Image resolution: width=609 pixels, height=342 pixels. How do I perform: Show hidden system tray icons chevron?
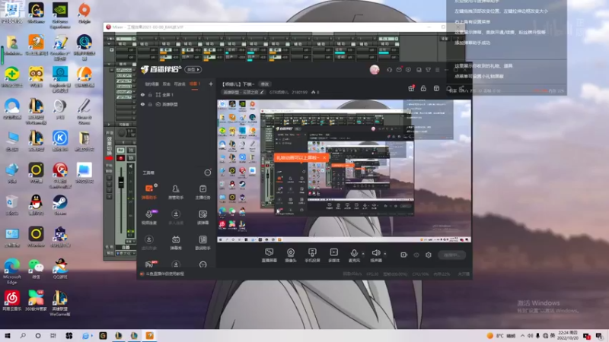click(522, 336)
